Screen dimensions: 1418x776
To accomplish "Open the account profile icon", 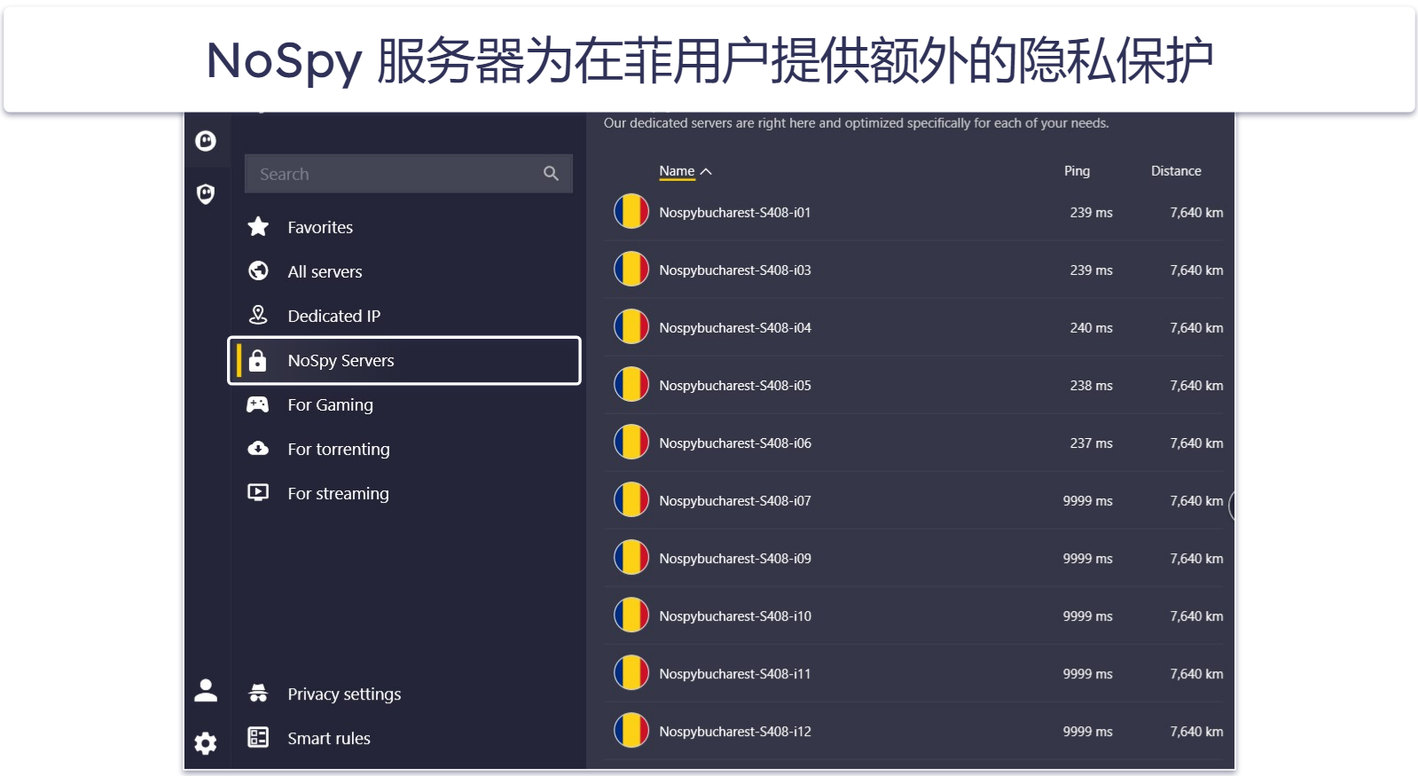I will 206,690.
